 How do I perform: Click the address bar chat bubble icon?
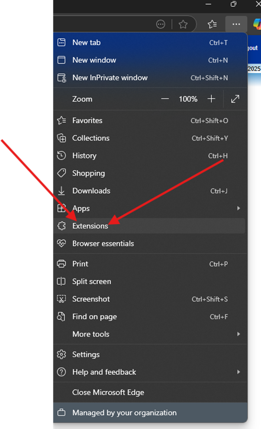(161, 24)
